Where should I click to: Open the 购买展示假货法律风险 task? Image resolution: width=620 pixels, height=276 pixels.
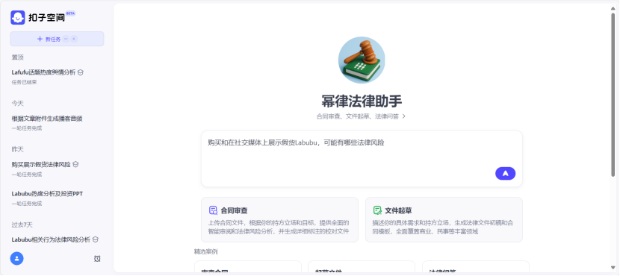[x=41, y=164]
